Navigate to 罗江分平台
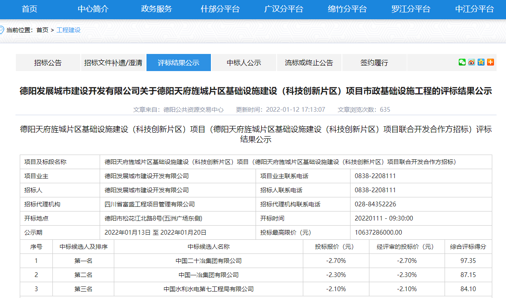Screen dimensions: 506x298 [411, 9]
